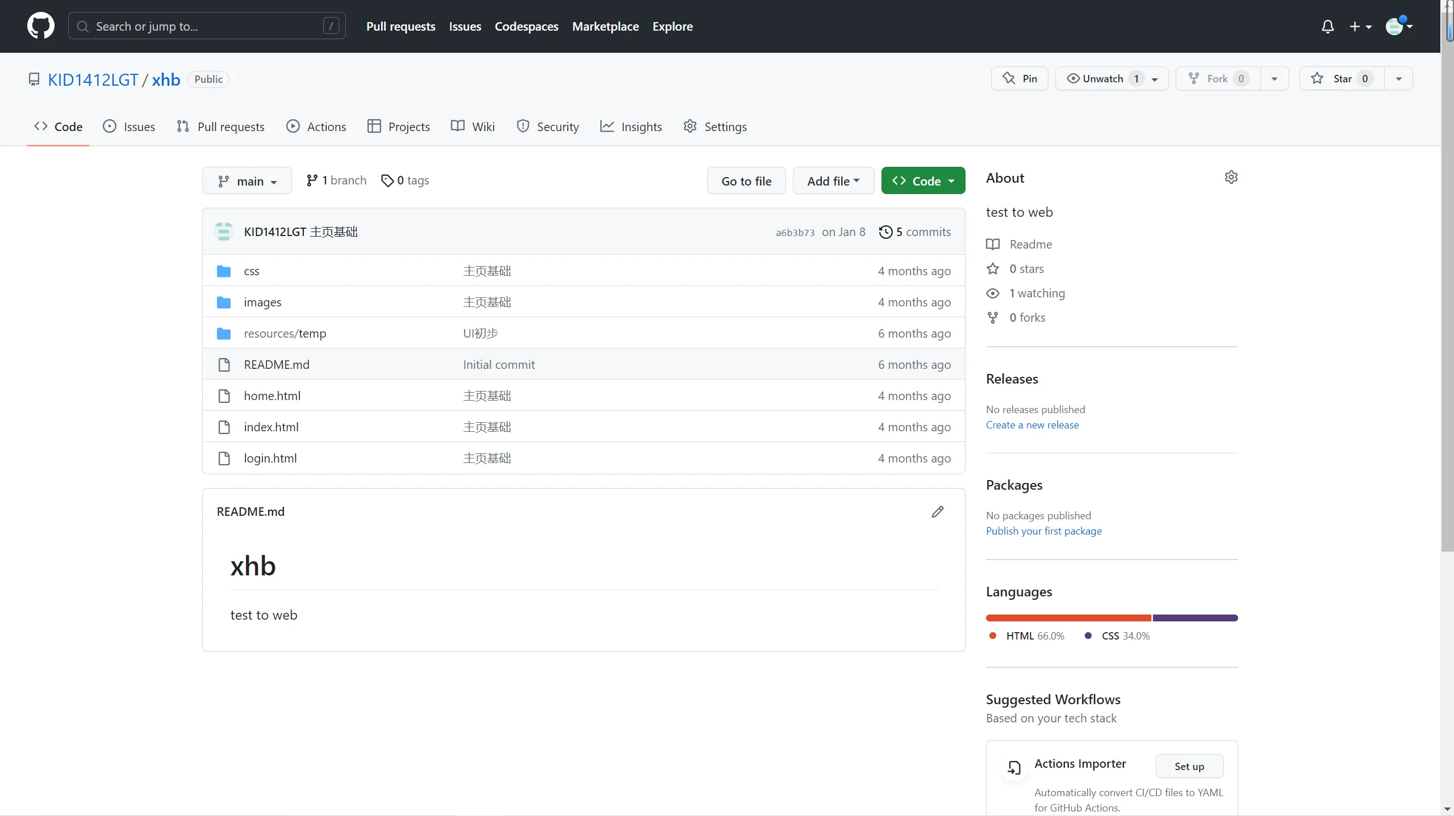Click the index.html file icon
This screenshot has width=1454, height=816.
tap(224, 427)
